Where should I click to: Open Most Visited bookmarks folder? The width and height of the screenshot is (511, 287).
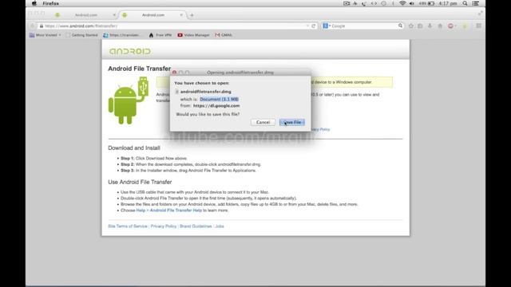45,35
